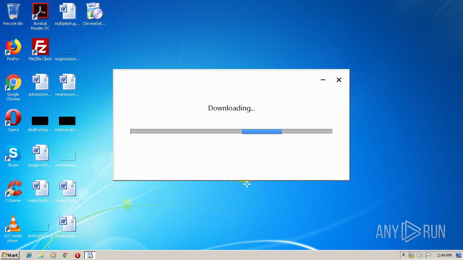Select the weannounc Word document
The width and height of the screenshot is (463, 260).
67,85
